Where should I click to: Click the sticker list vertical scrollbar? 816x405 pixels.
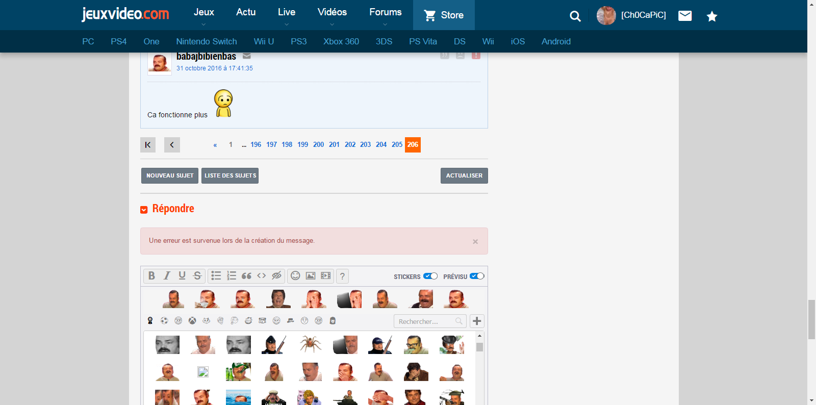click(x=479, y=367)
